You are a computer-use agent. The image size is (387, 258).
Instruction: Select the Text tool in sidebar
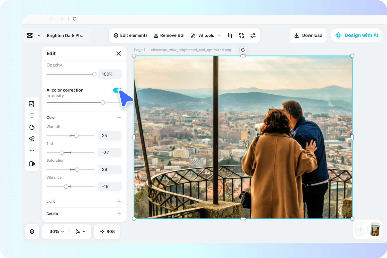(32, 116)
